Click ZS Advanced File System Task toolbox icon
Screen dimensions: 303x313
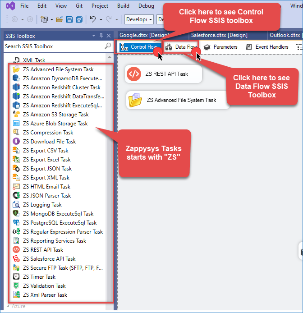[x=16, y=69]
